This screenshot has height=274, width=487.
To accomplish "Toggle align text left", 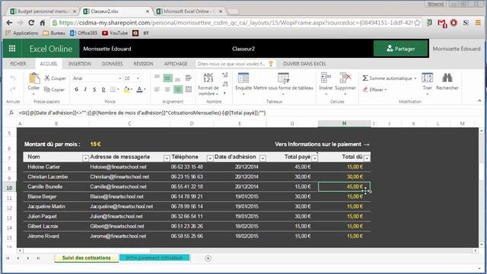I will [x=158, y=90].
